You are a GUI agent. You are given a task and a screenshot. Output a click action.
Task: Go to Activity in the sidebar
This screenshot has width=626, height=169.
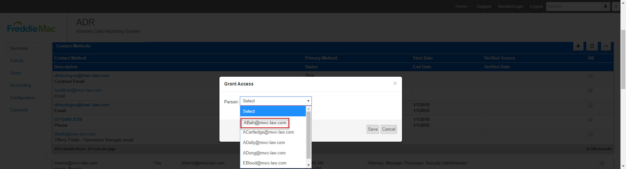point(17,60)
